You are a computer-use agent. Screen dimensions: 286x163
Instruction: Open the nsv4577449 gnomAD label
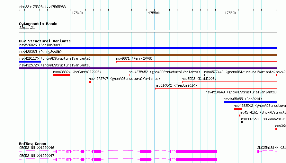[x=240, y=72]
